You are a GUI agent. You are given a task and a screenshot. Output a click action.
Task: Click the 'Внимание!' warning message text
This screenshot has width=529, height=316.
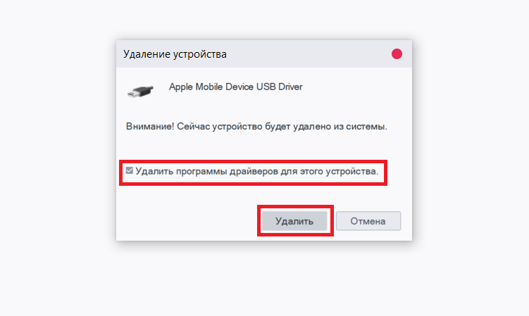pyautogui.click(x=256, y=127)
